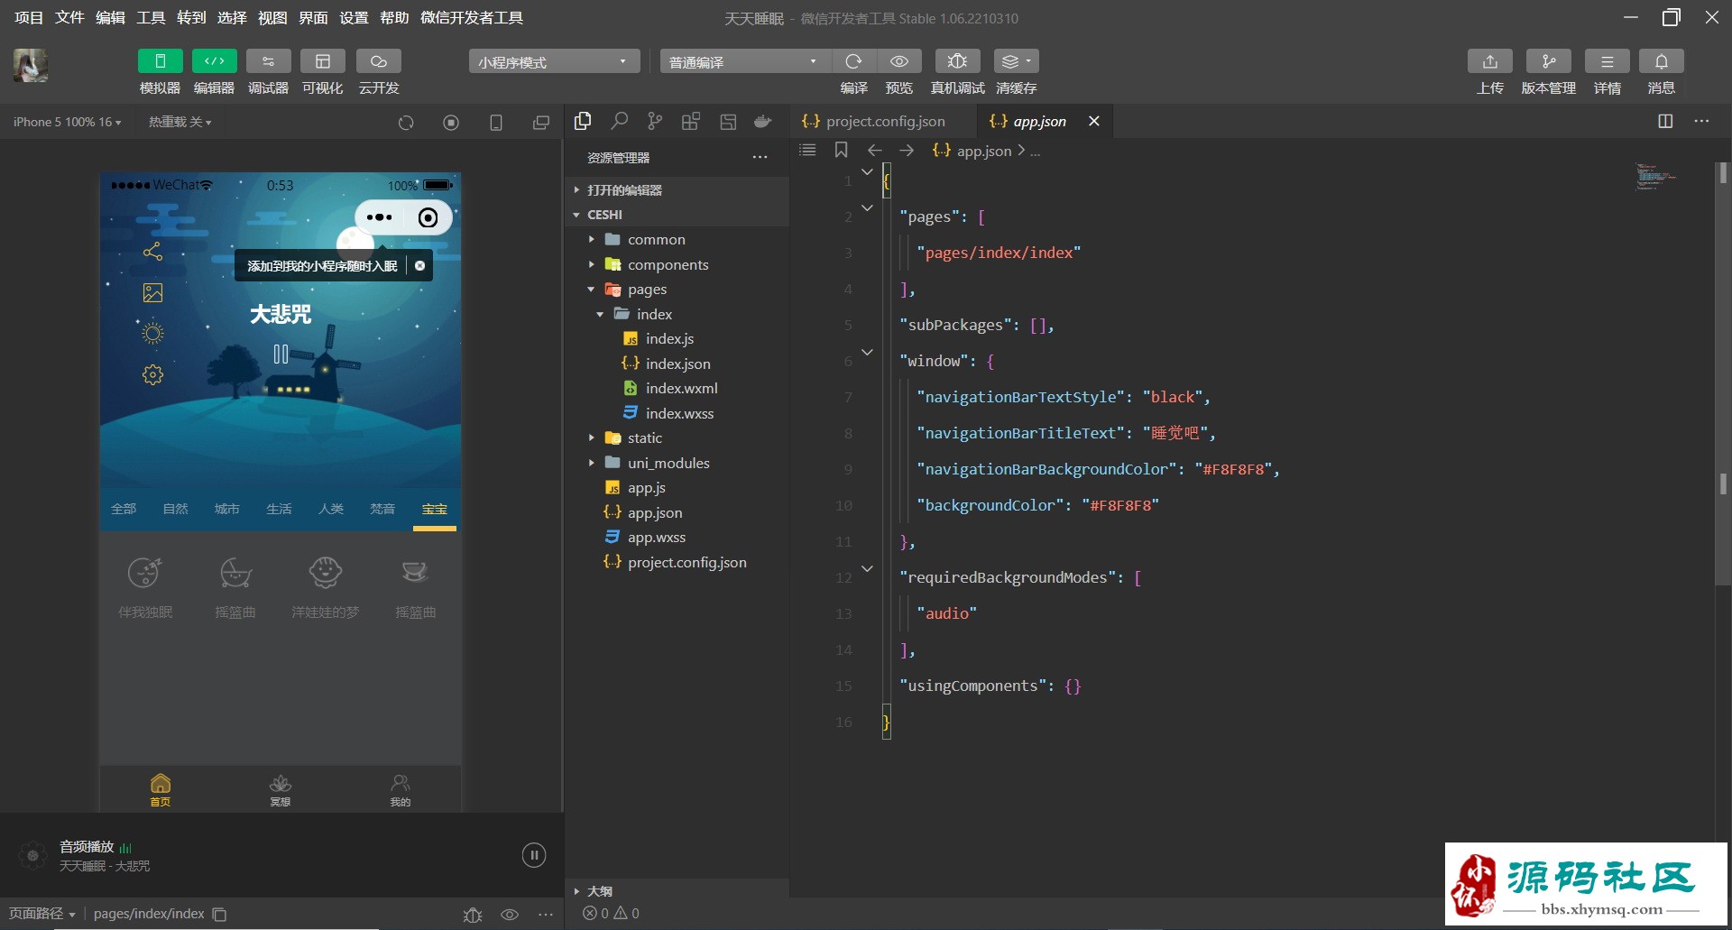The image size is (1732, 930).
Task: Open the explorer files icon
Action: point(583,121)
